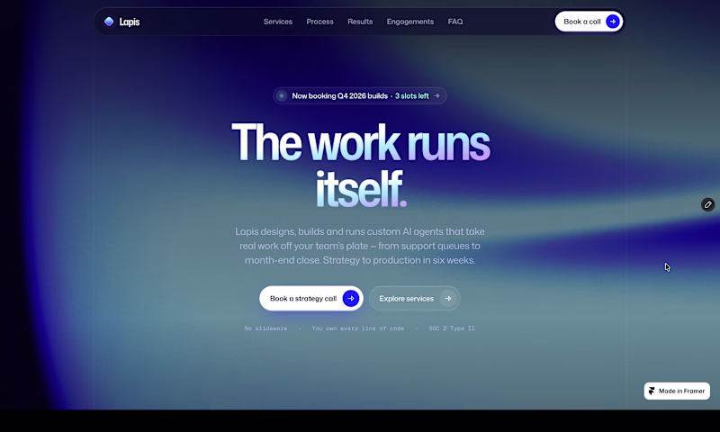Click You own every line of code text
The width and height of the screenshot is (720, 432).
(358, 328)
